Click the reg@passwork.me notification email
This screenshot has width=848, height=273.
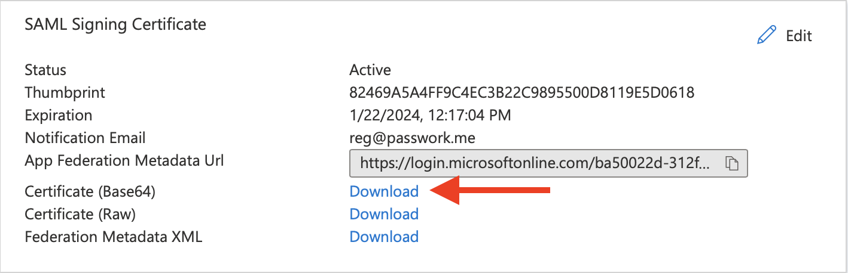(x=412, y=138)
